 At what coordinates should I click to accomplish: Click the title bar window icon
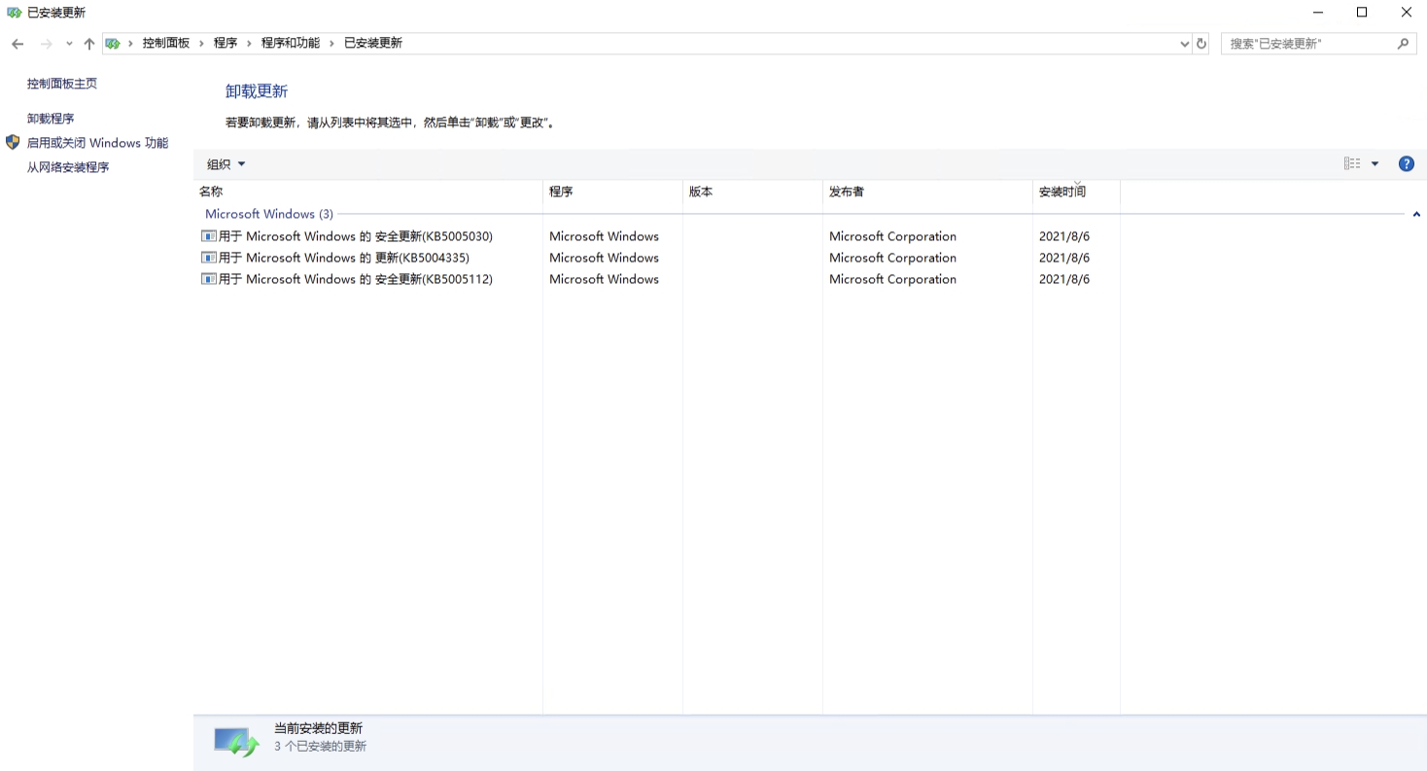tap(14, 13)
